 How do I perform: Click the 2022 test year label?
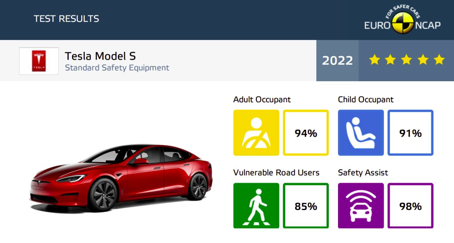pos(337,61)
